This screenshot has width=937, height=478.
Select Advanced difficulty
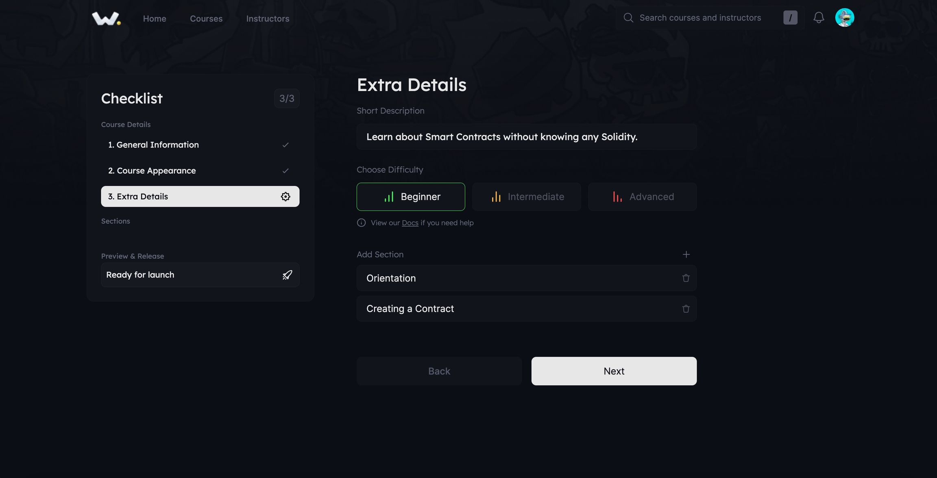(642, 197)
